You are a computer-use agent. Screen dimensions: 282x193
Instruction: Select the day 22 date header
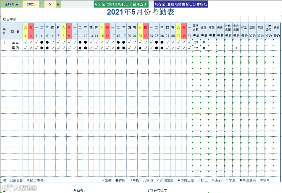(x=140, y=36)
